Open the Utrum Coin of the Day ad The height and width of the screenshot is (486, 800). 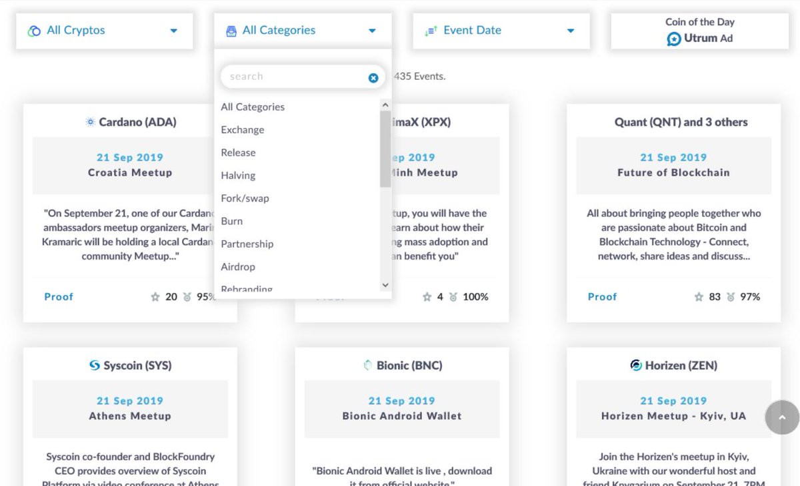pyautogui.click(x=699, y=31)
